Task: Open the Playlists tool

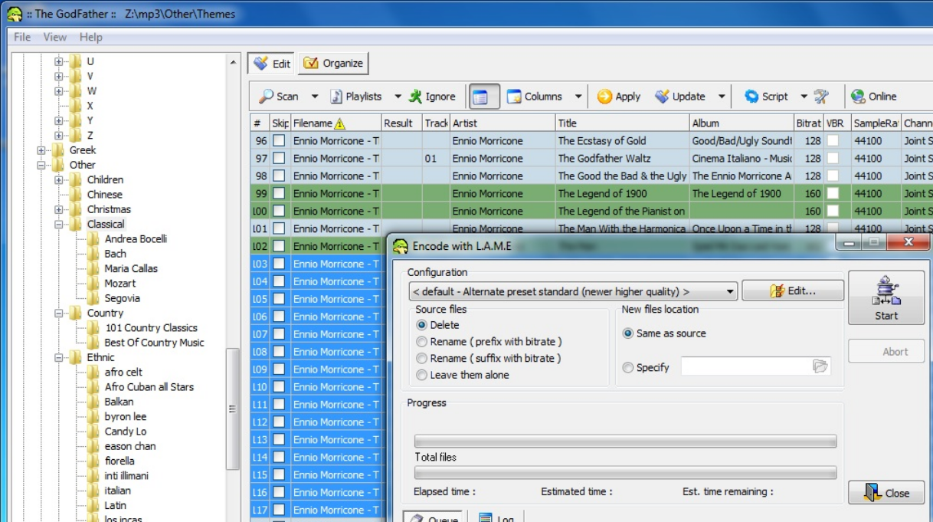Action: click(x=356, y=97)
